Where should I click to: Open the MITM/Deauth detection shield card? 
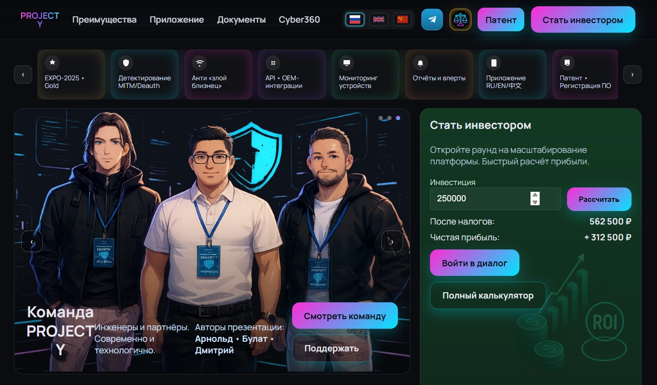click(x=145, y=75)
